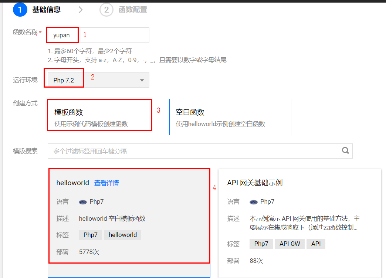This screenshot has height=278, width=386.
Task: Click the PHP elephant icon in helloworld card
Action: click(x=83, y=202)
